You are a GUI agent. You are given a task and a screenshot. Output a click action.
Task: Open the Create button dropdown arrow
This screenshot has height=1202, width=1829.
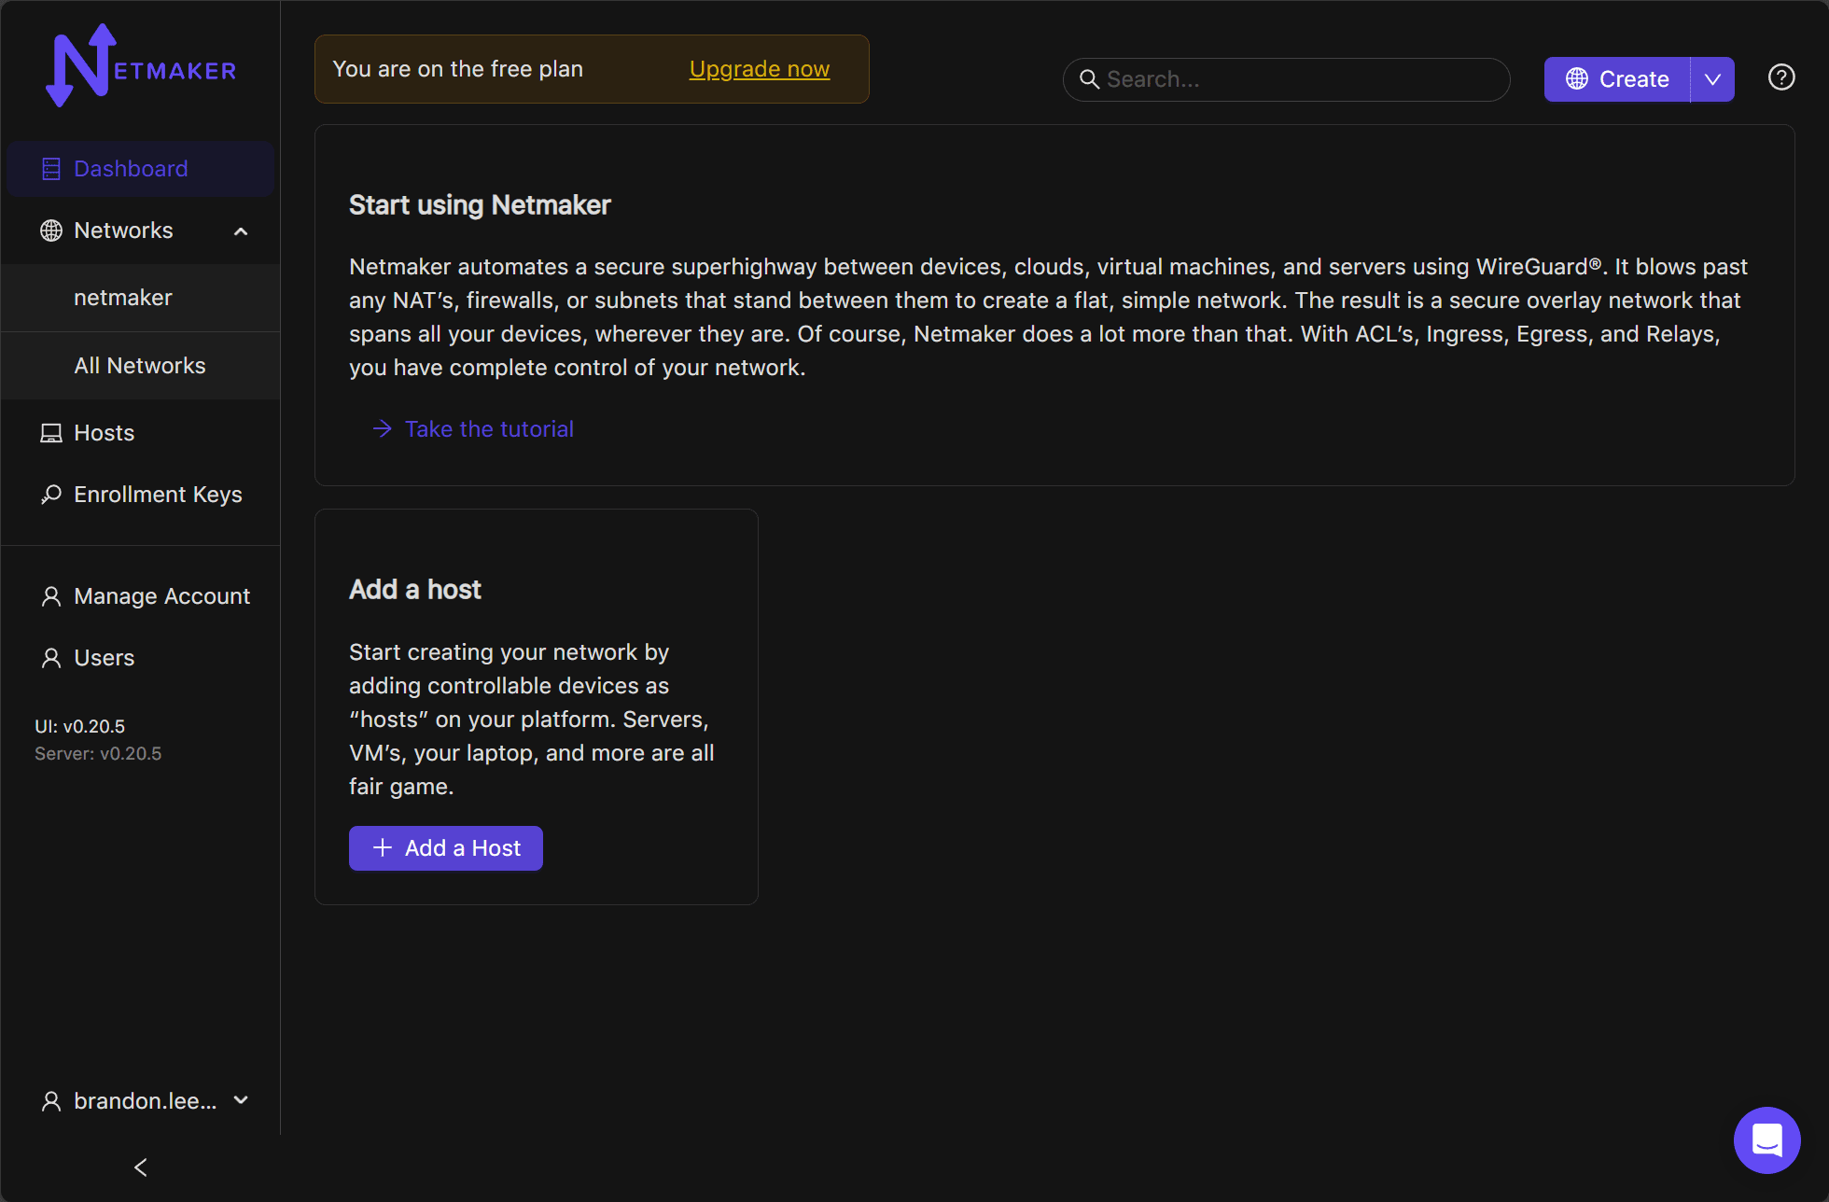1712,79
